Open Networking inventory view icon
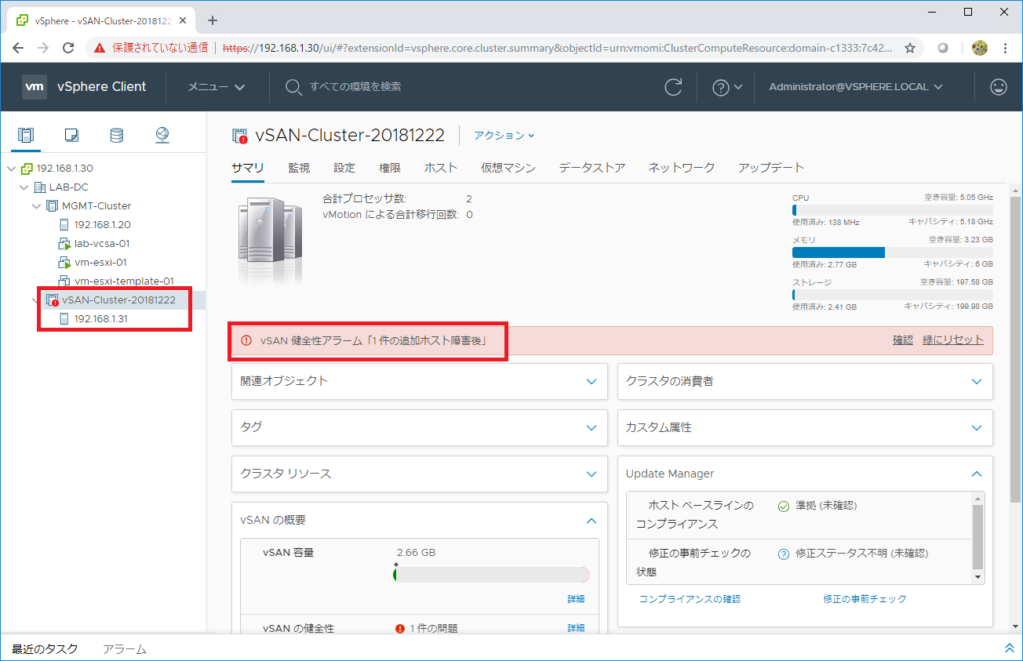Image resolution: width=1023 pixels, height=661 pixels. point(162,136)
